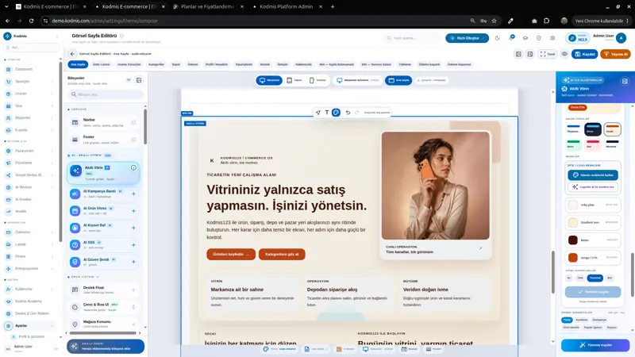Switch preview to Telefon device
The image size is (635, 357).
317,80
